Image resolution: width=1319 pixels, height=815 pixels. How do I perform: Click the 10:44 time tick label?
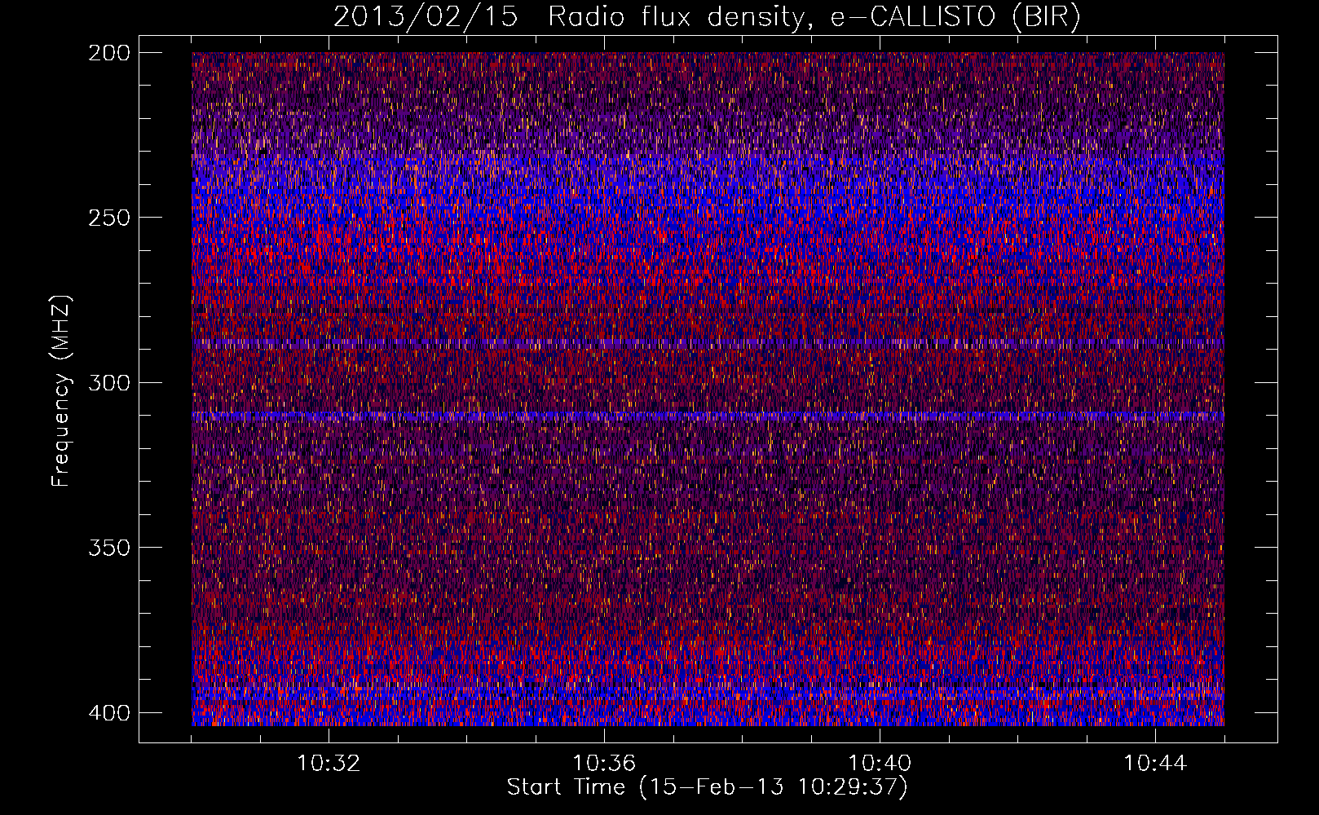point(1155,764)
